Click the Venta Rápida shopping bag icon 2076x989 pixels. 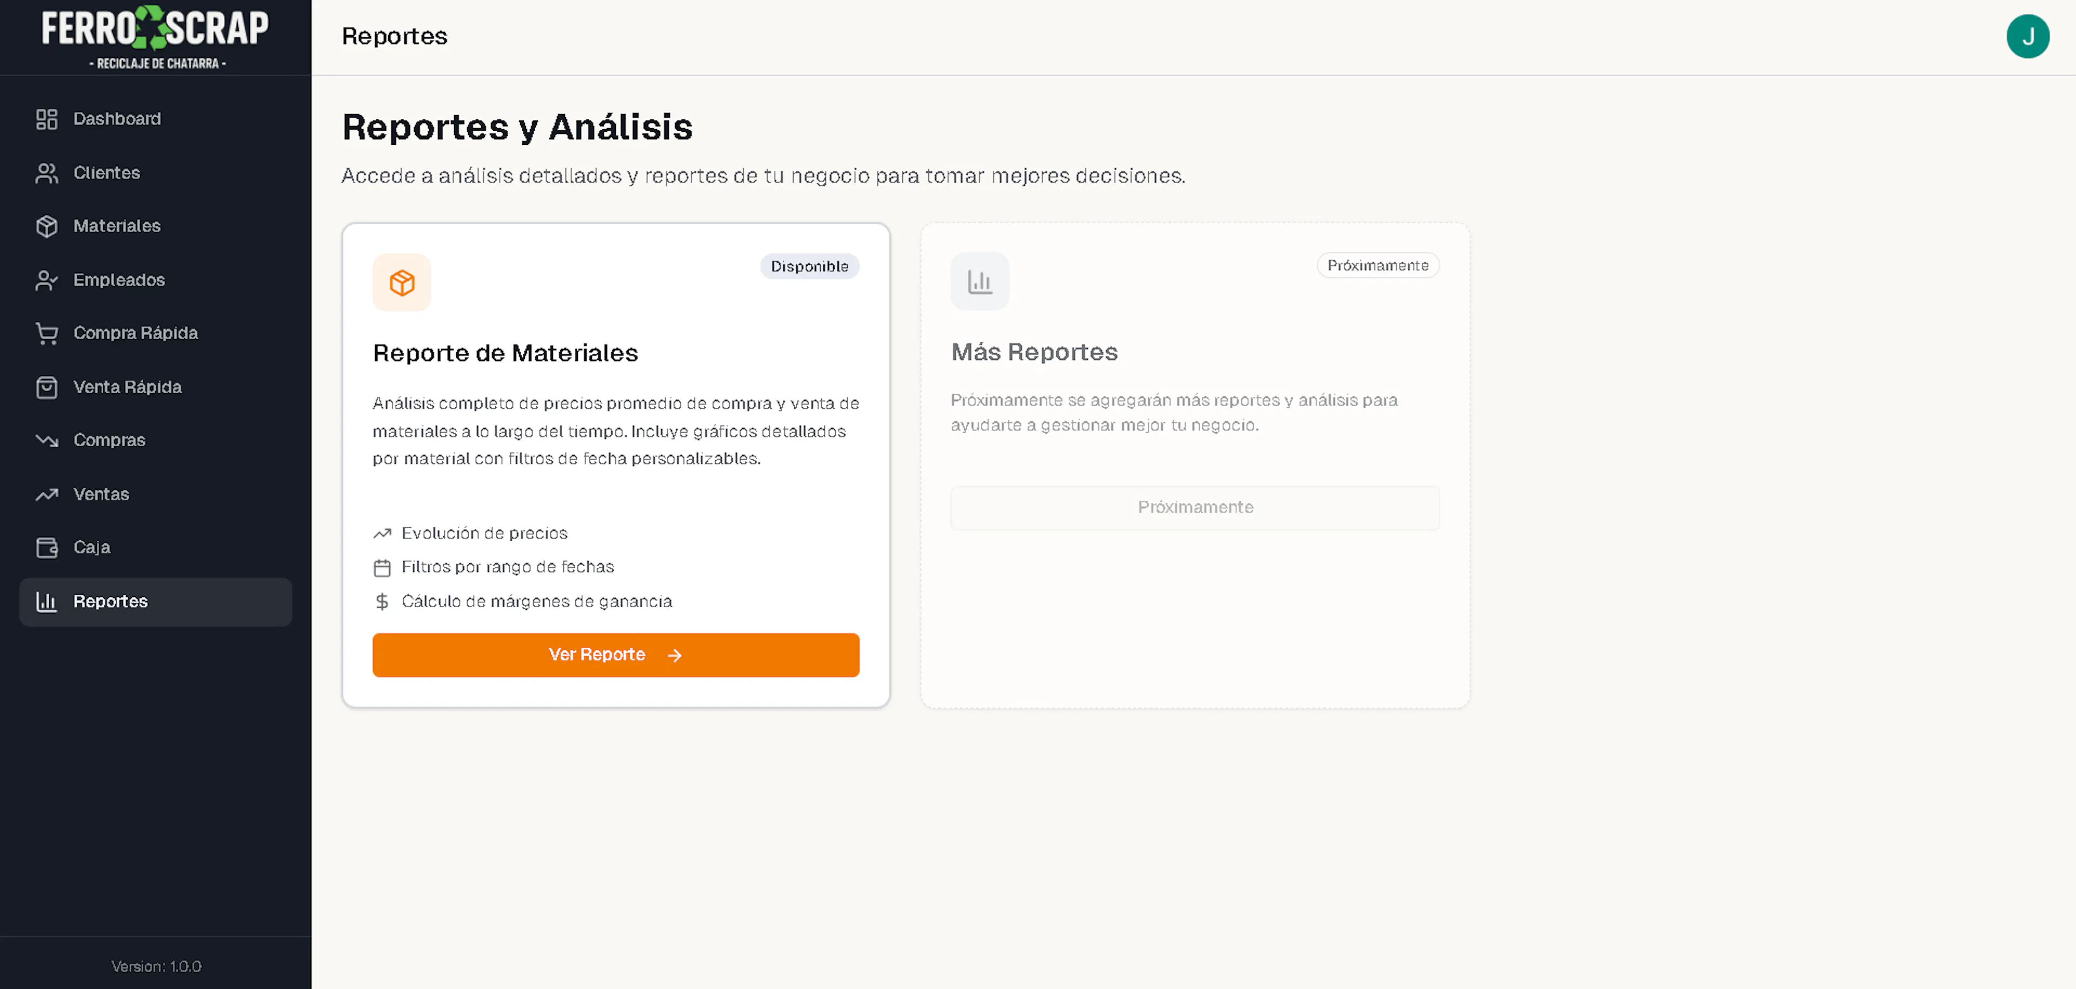(x=46, y=387)
